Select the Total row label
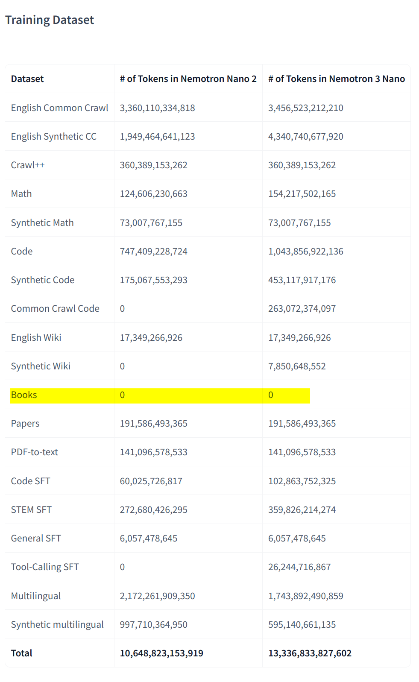The height and width of the screenshot is (682, 419). pyautogui.click(x=22, y=653)
